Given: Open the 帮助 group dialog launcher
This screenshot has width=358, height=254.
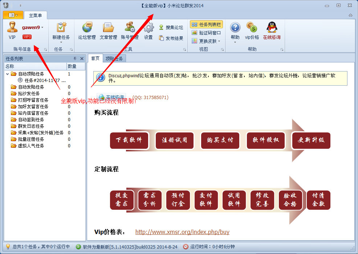Looking at the screenshot, I should [282, 49].
